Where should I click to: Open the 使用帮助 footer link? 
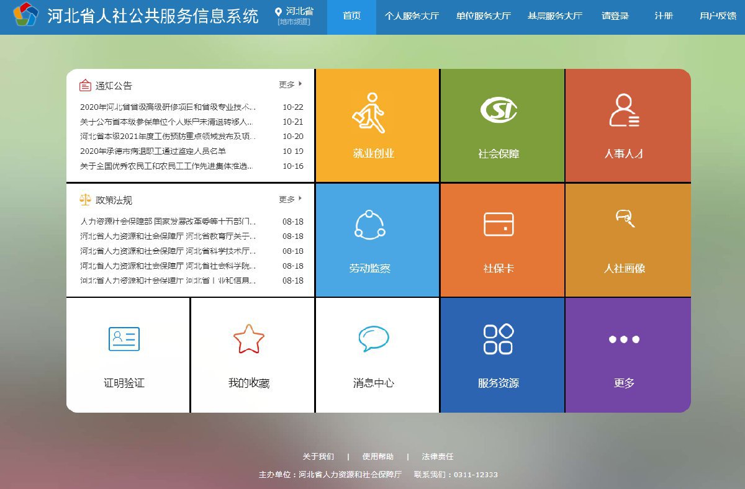click(378, 457)
